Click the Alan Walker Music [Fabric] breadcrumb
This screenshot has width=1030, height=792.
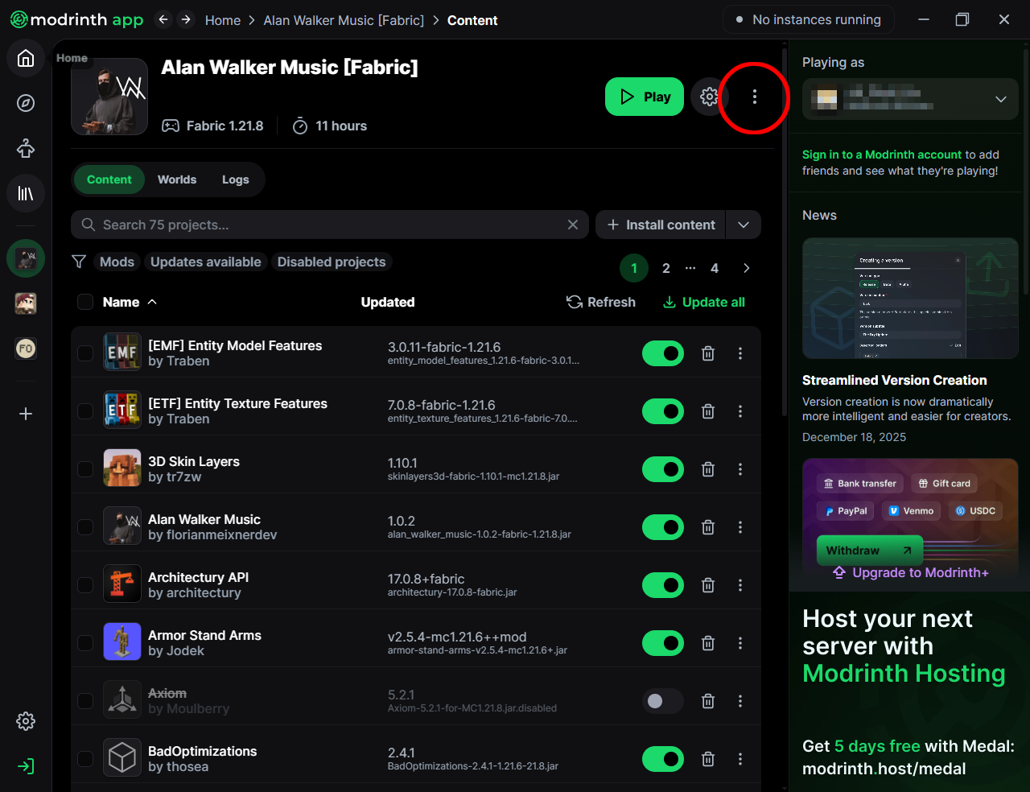[x=344, y=20]
